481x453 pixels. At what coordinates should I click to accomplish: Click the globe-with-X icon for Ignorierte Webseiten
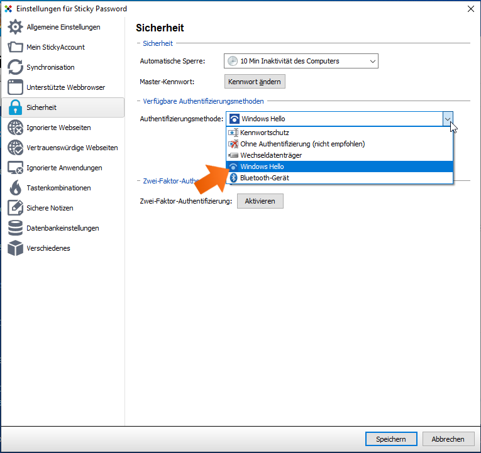click(x=15, y=128)
